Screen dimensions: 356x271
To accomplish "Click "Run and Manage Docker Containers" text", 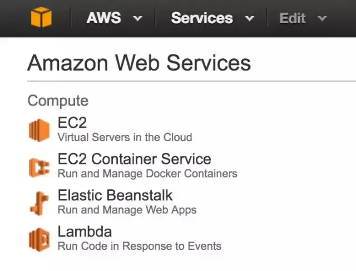I will pyautogui.click(x=147, y=174).
